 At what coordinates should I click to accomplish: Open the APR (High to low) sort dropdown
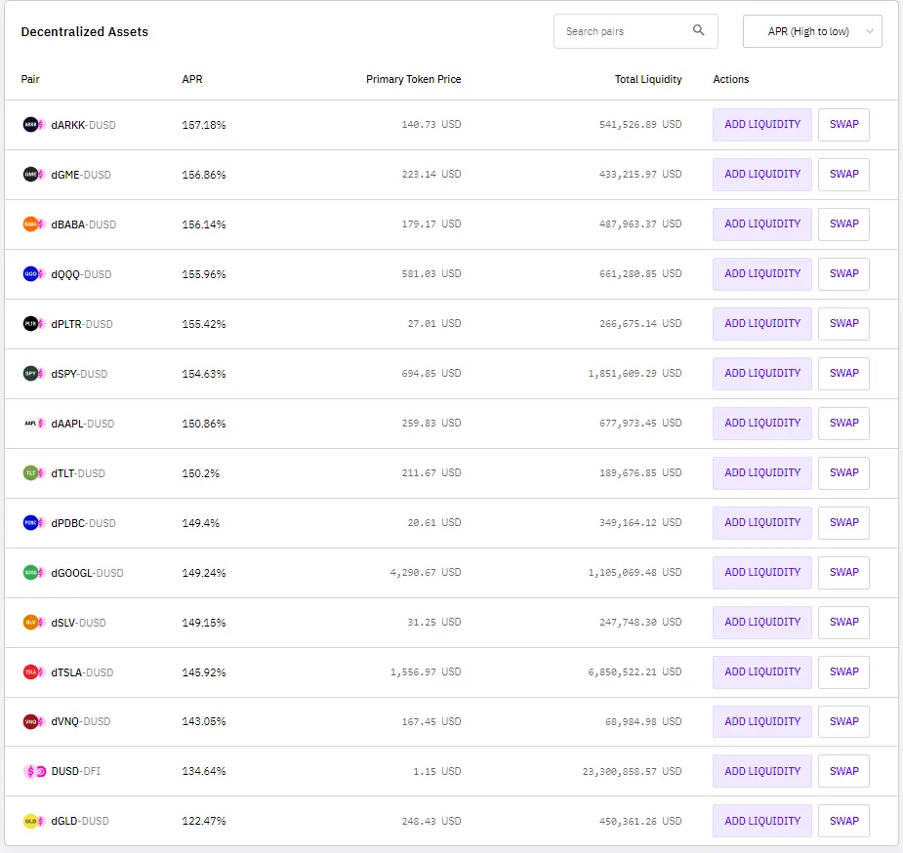coord(812,31)
